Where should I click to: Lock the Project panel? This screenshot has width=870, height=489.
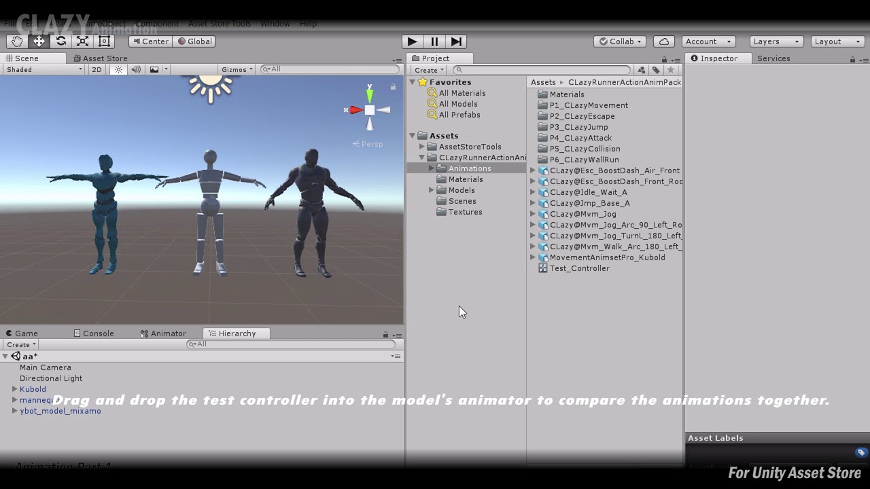coord(665,59)
